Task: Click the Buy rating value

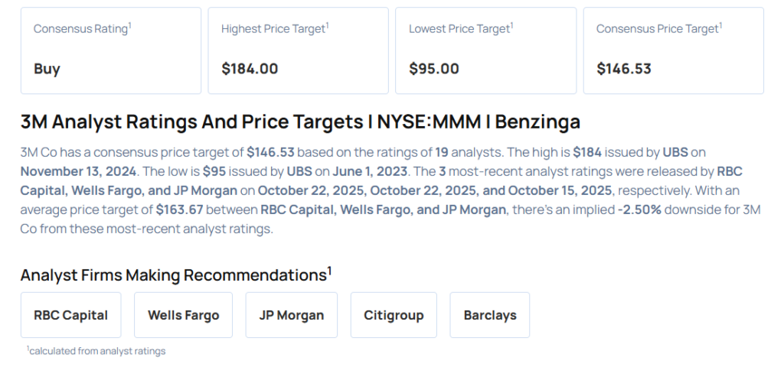Action: (x=47, y=69)
